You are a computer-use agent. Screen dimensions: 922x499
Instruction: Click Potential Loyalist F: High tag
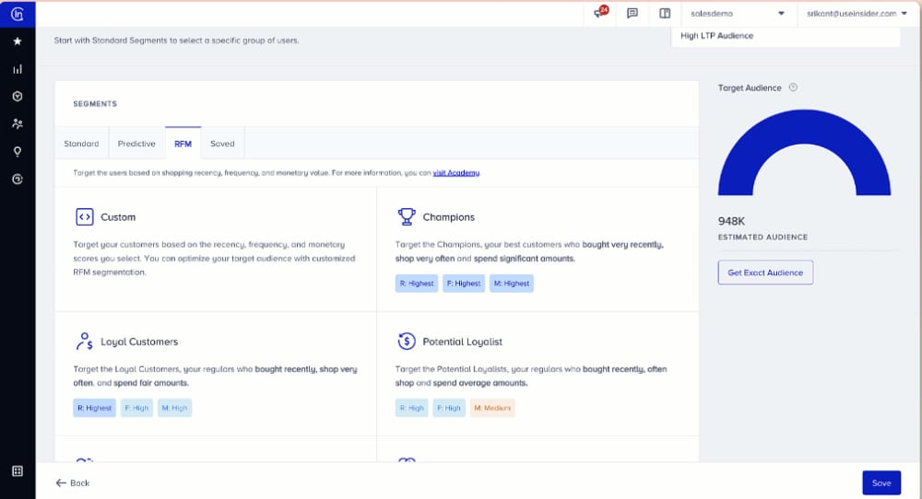449,408
